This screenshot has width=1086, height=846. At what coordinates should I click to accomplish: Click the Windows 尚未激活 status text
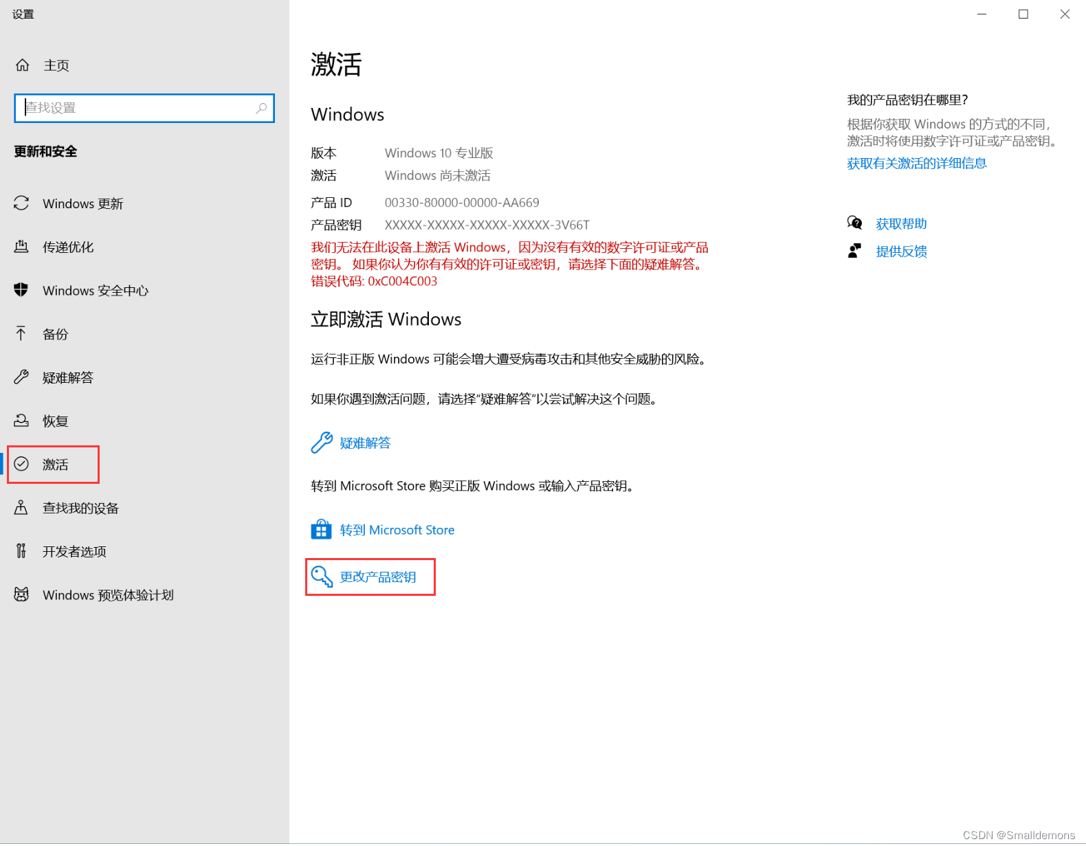tap(438, 175)
